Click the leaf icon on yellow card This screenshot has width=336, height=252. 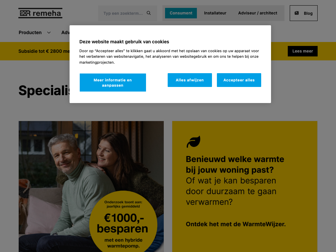(x=193, y=142)
